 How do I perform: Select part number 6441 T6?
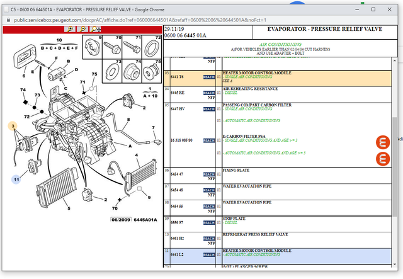click(177, 77)
